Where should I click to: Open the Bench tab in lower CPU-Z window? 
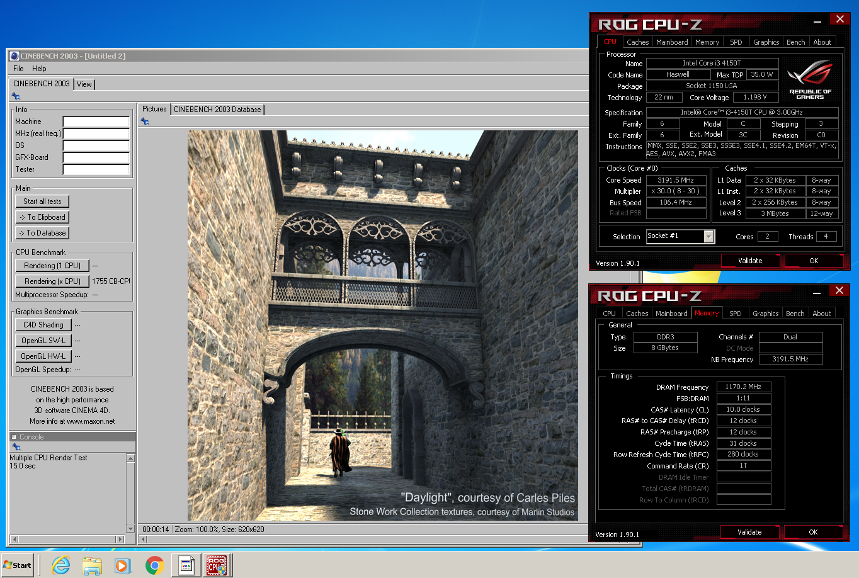tap(795, 314)
